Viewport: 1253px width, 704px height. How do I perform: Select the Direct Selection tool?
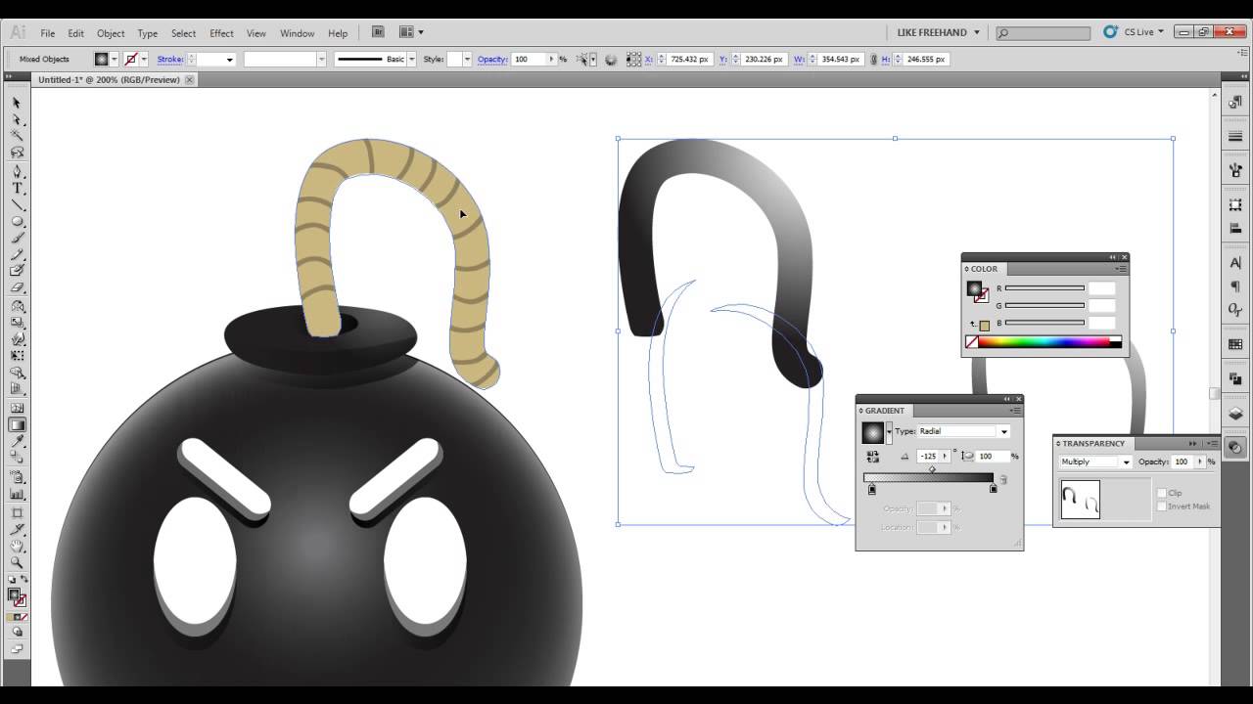coord(17,119)
